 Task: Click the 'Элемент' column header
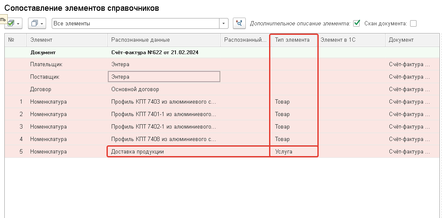tap(67, 40)
